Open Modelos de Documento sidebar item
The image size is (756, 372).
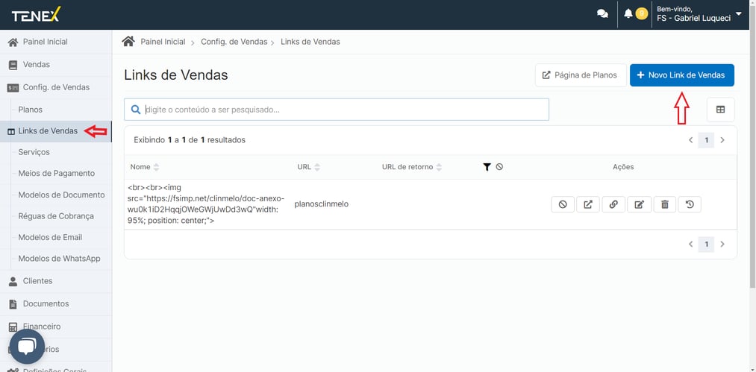pyautogui.click(x=61, y=195)
